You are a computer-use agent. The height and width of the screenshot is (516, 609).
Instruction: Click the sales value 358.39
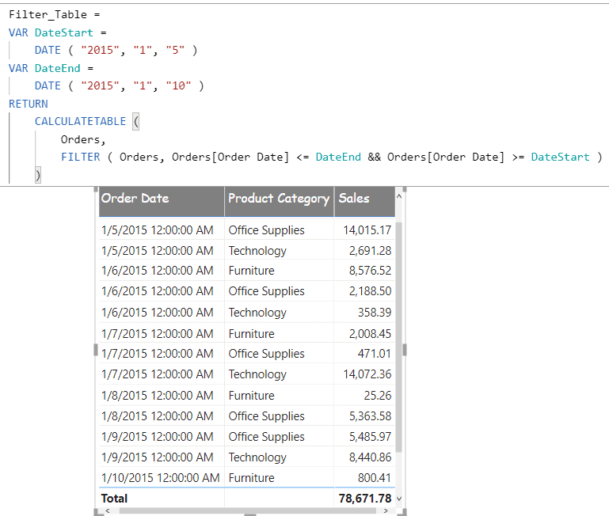pos(375,313)
